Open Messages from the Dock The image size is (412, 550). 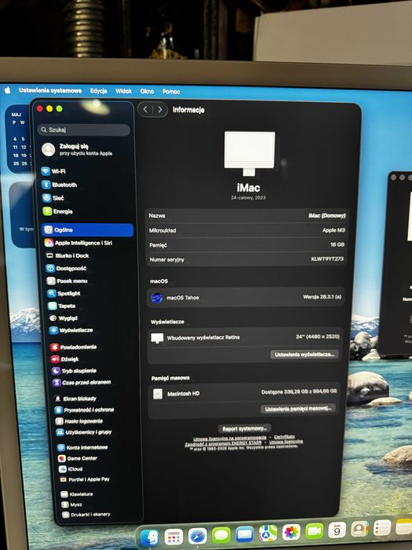[x=221, y=536]
